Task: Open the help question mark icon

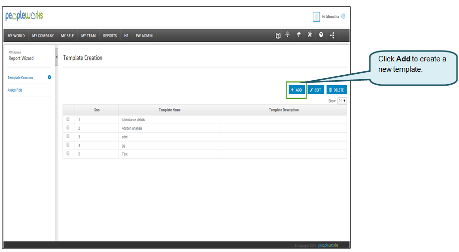Action: click(x=321, y=36)
